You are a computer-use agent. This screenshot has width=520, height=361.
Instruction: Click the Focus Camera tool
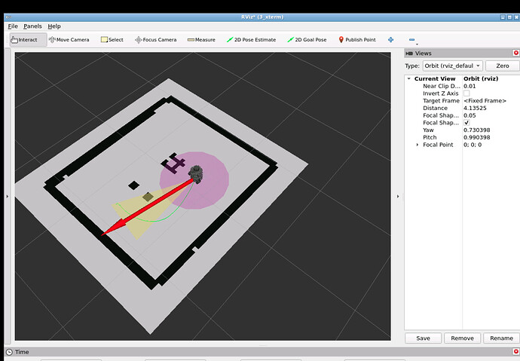click(155, 40)
